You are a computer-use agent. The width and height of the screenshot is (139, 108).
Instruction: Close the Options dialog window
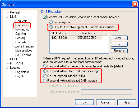click(135, 4)
